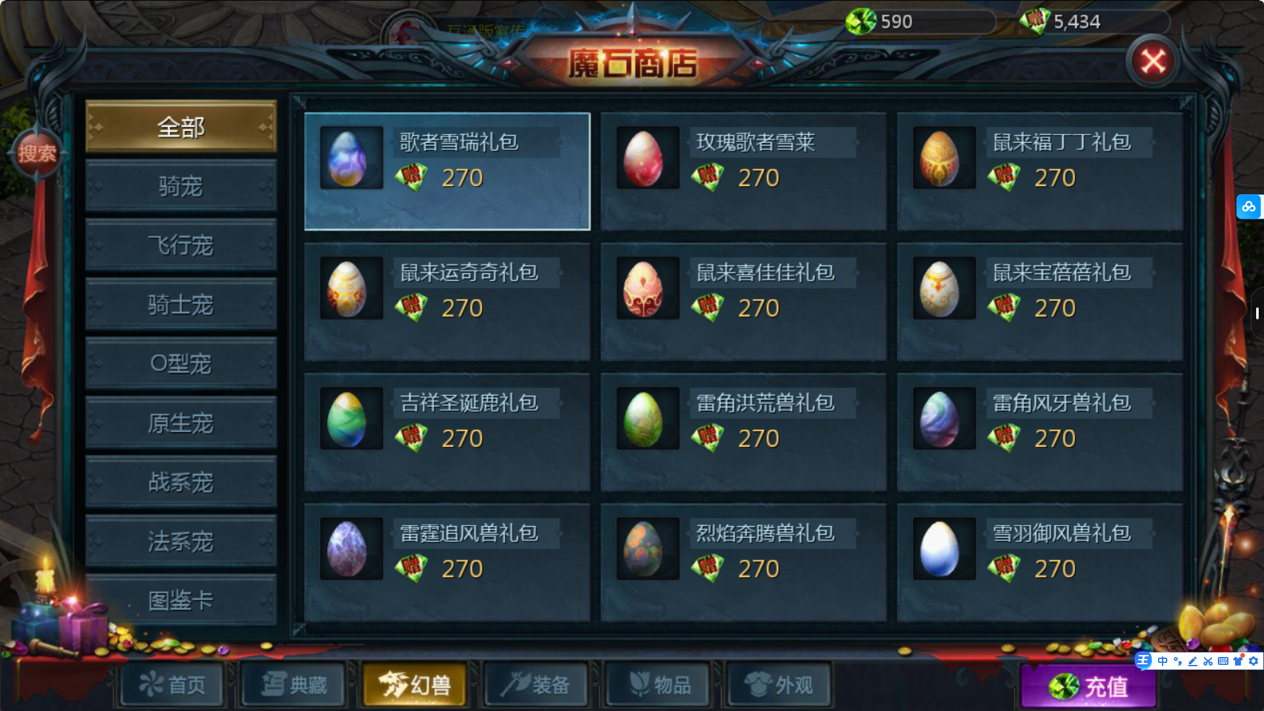Switch to the 骑宠 category tab
The image size is (1264, 711).
coord(181,186)
